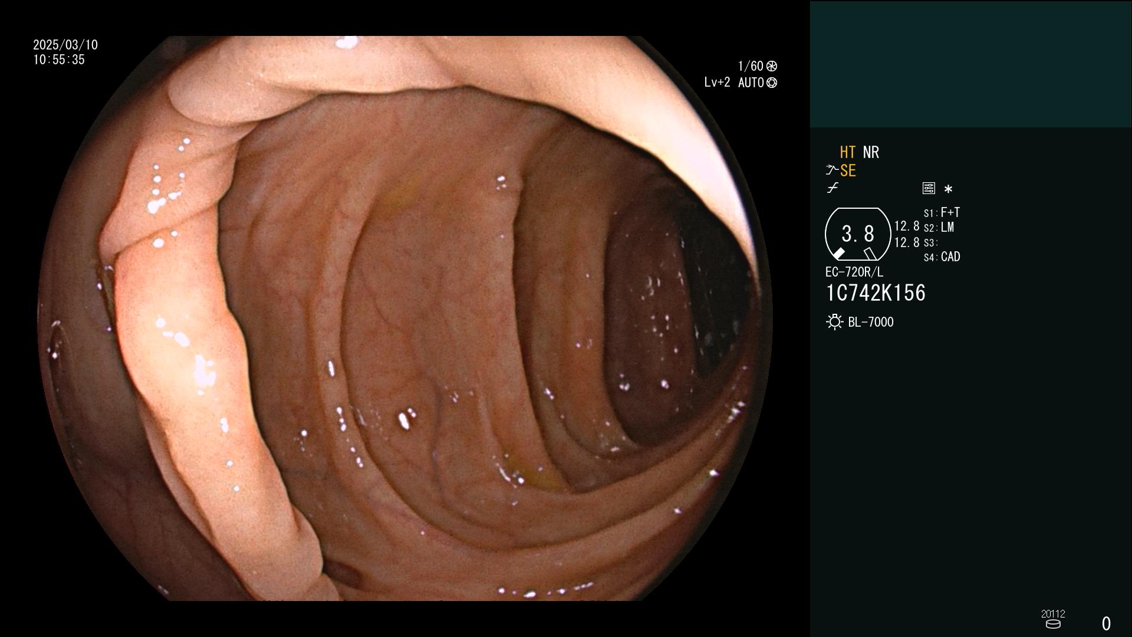Screen dimensions: 1132x637
Task: Click the tone curve icon below SE
Action: coord(832,188)
